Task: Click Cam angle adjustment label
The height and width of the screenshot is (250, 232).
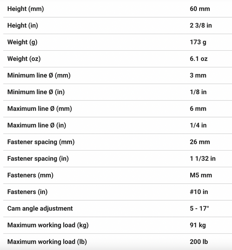Action: pos(40,209)
